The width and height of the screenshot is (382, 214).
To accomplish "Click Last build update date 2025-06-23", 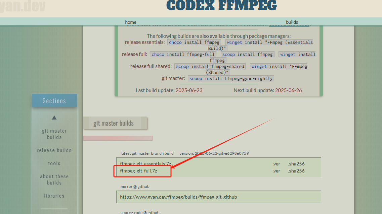I will pyautogui.click(x=189, y=90).
